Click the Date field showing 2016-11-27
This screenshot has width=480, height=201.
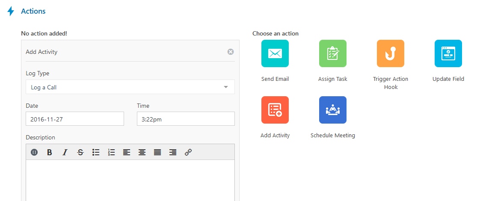coord(75,119)
